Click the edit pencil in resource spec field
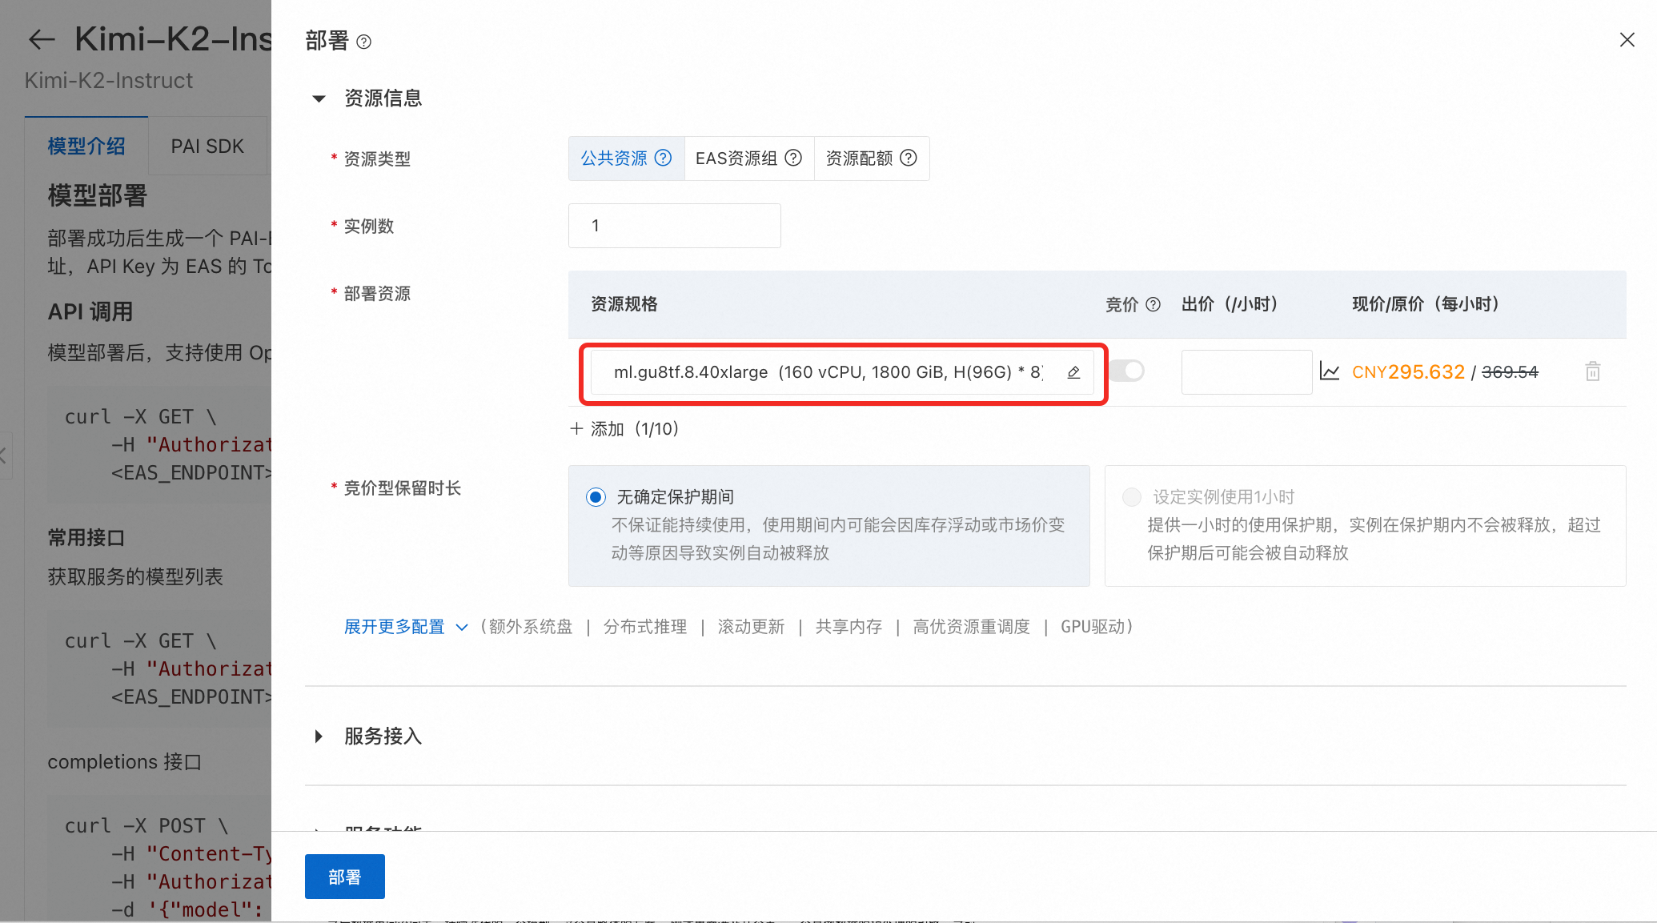1657x923 pixels. pyautogui.click(x=1073, y=372)
